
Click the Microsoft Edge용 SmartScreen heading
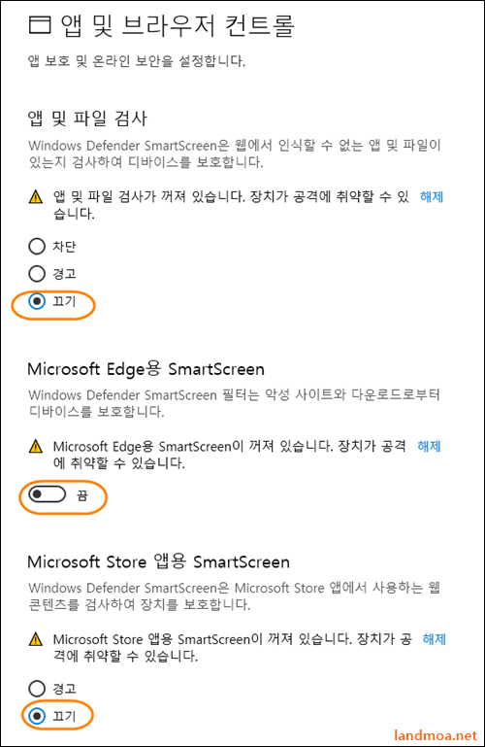pos(145,369)
